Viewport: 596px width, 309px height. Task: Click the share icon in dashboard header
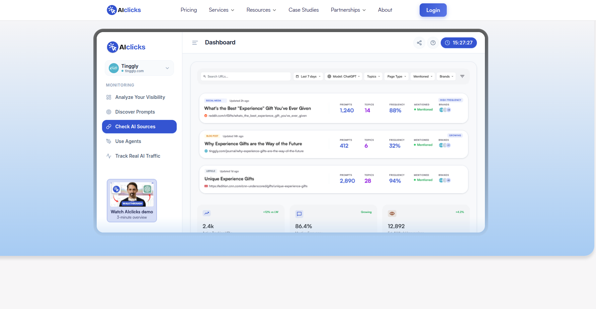coord(419,43)
